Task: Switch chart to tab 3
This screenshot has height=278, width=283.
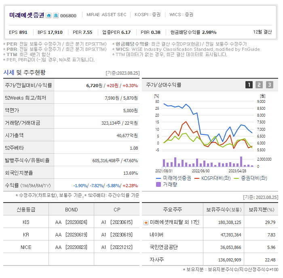Action: pos(270,85)
